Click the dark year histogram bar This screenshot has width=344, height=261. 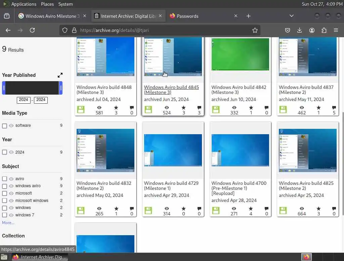coord(32,88)
